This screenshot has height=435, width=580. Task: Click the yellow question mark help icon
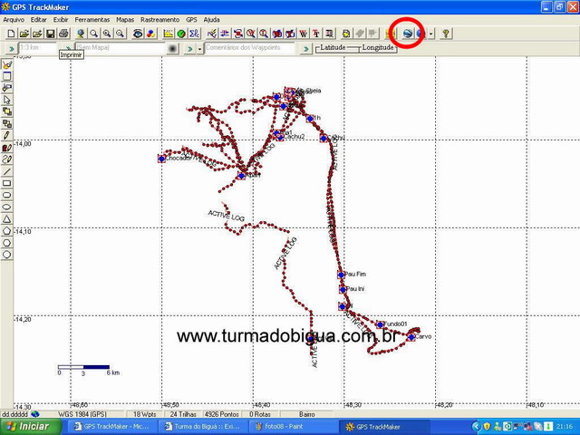click(446, 34)
